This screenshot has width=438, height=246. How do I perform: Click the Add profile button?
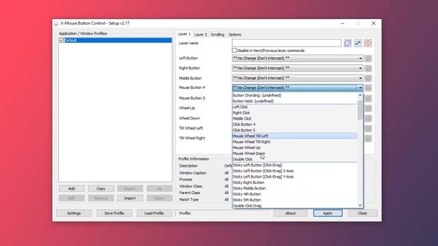71,189
